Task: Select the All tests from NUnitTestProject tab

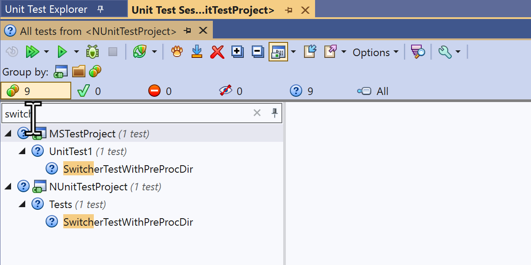Action: coord(98,31)
